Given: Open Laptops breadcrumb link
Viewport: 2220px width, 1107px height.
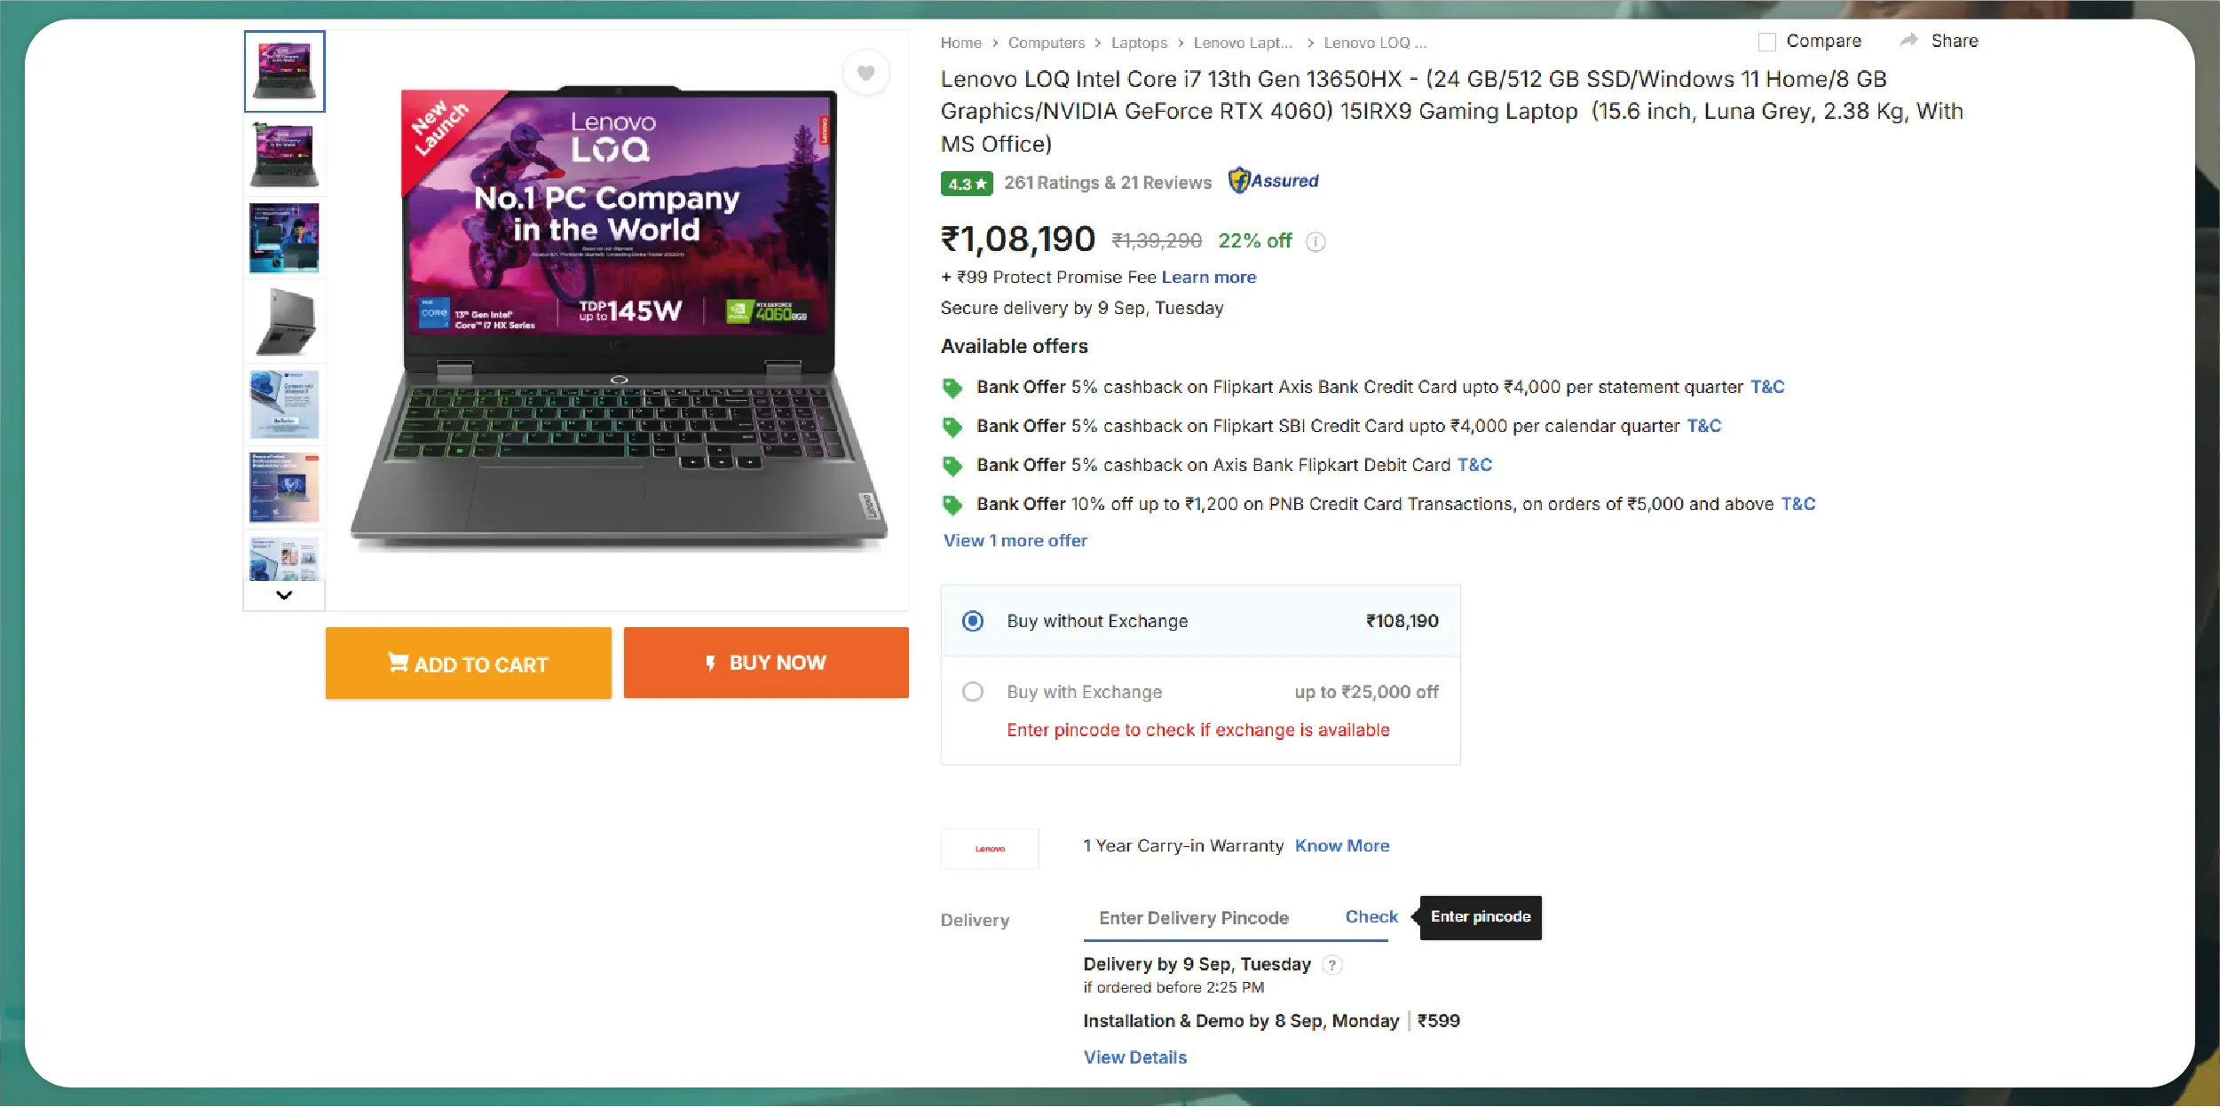Looking at the screenshot, I should pos(1139,43).
